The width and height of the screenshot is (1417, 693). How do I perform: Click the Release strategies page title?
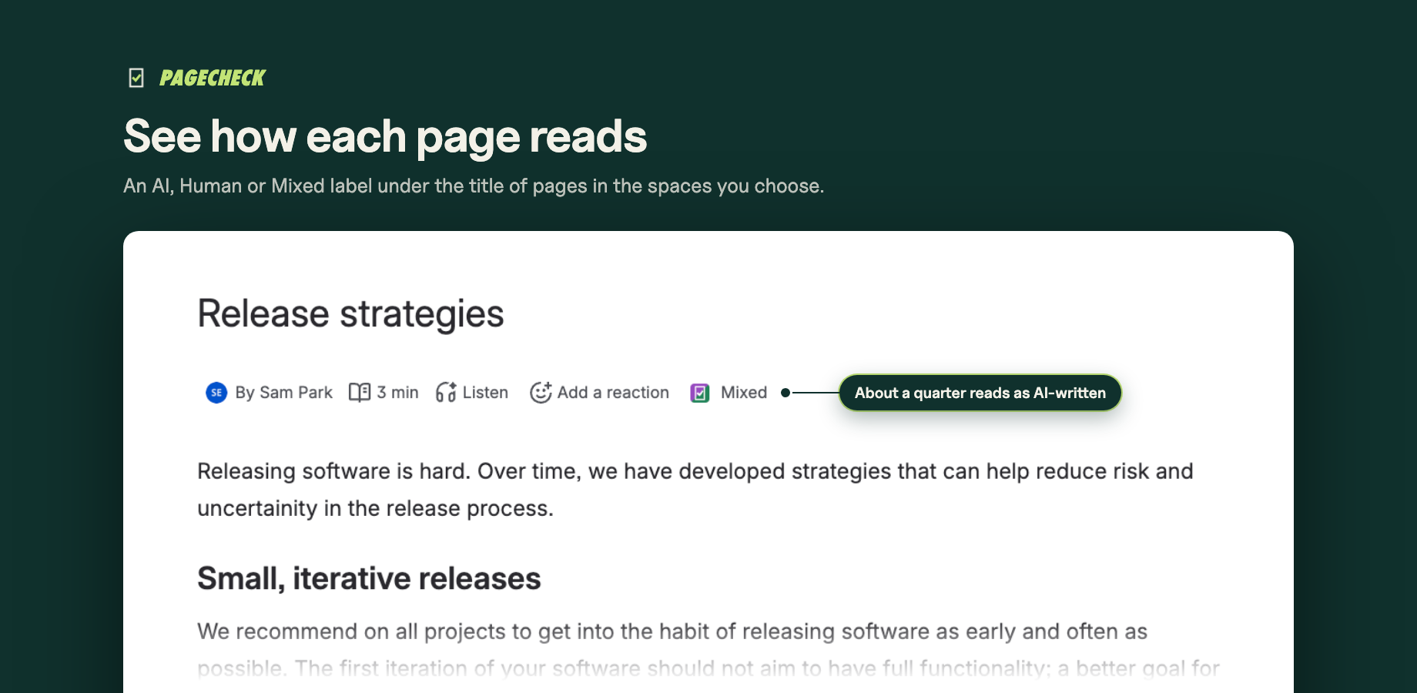350,314
